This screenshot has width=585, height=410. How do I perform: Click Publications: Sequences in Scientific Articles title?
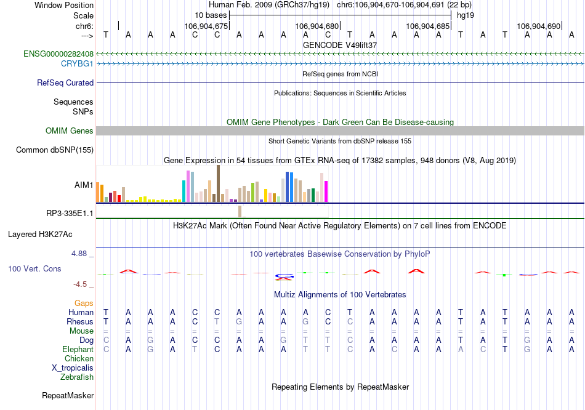(x=340, y=94)
